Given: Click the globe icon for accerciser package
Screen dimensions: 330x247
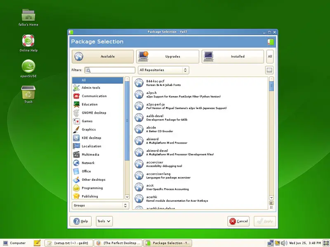Looking at the screenshot, I should (139, 164).
